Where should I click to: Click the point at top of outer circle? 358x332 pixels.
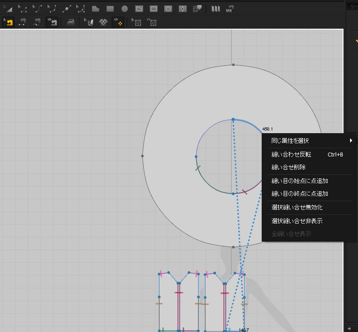[233, 65]
